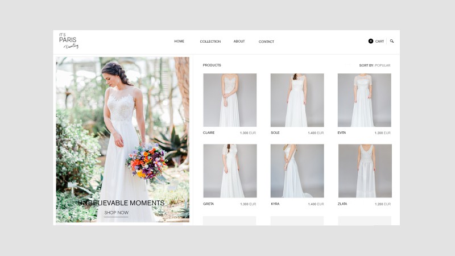Open the CLAIRE dress thumbnail

230,100
